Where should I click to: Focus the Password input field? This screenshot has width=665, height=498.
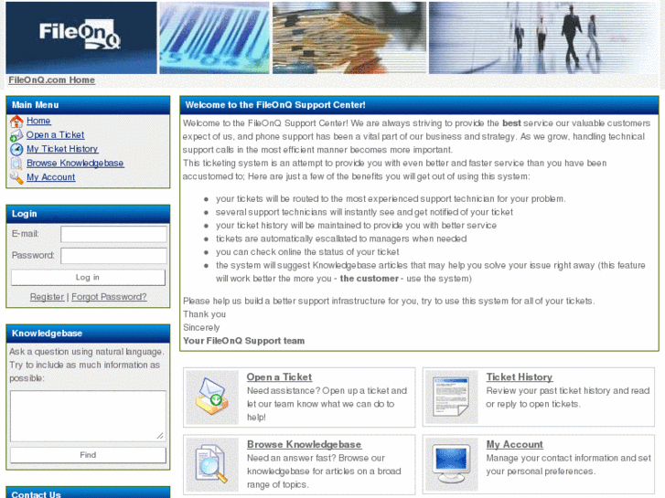coord(113,256)
